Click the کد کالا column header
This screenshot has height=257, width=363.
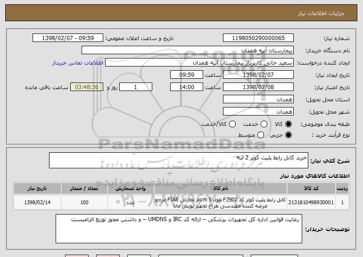(x=311, y=189)
